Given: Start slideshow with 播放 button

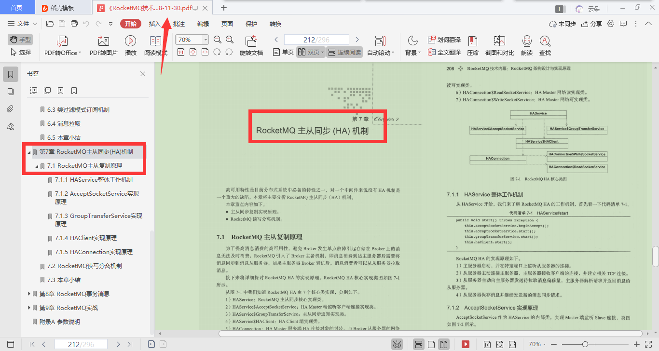Looking at the screenshot, I should click(x=130, y=46).
